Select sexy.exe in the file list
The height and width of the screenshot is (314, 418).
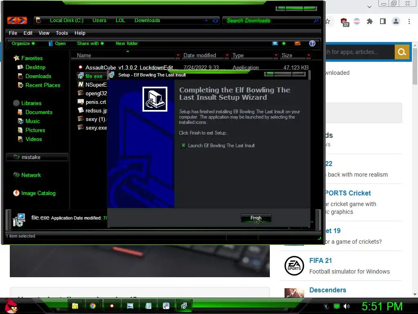click(x=92, y=128)
